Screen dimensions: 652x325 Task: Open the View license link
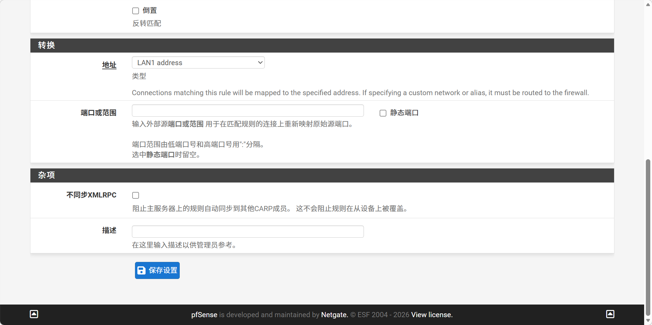[x=432, y=315]
